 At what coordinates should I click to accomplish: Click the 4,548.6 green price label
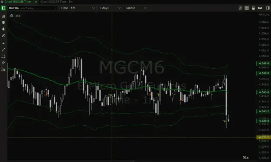[x=264, y=64]
